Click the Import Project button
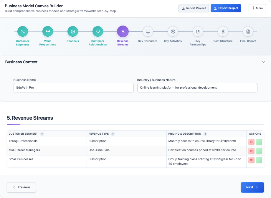The image size is (271, 198). click(x=194, y=8)
